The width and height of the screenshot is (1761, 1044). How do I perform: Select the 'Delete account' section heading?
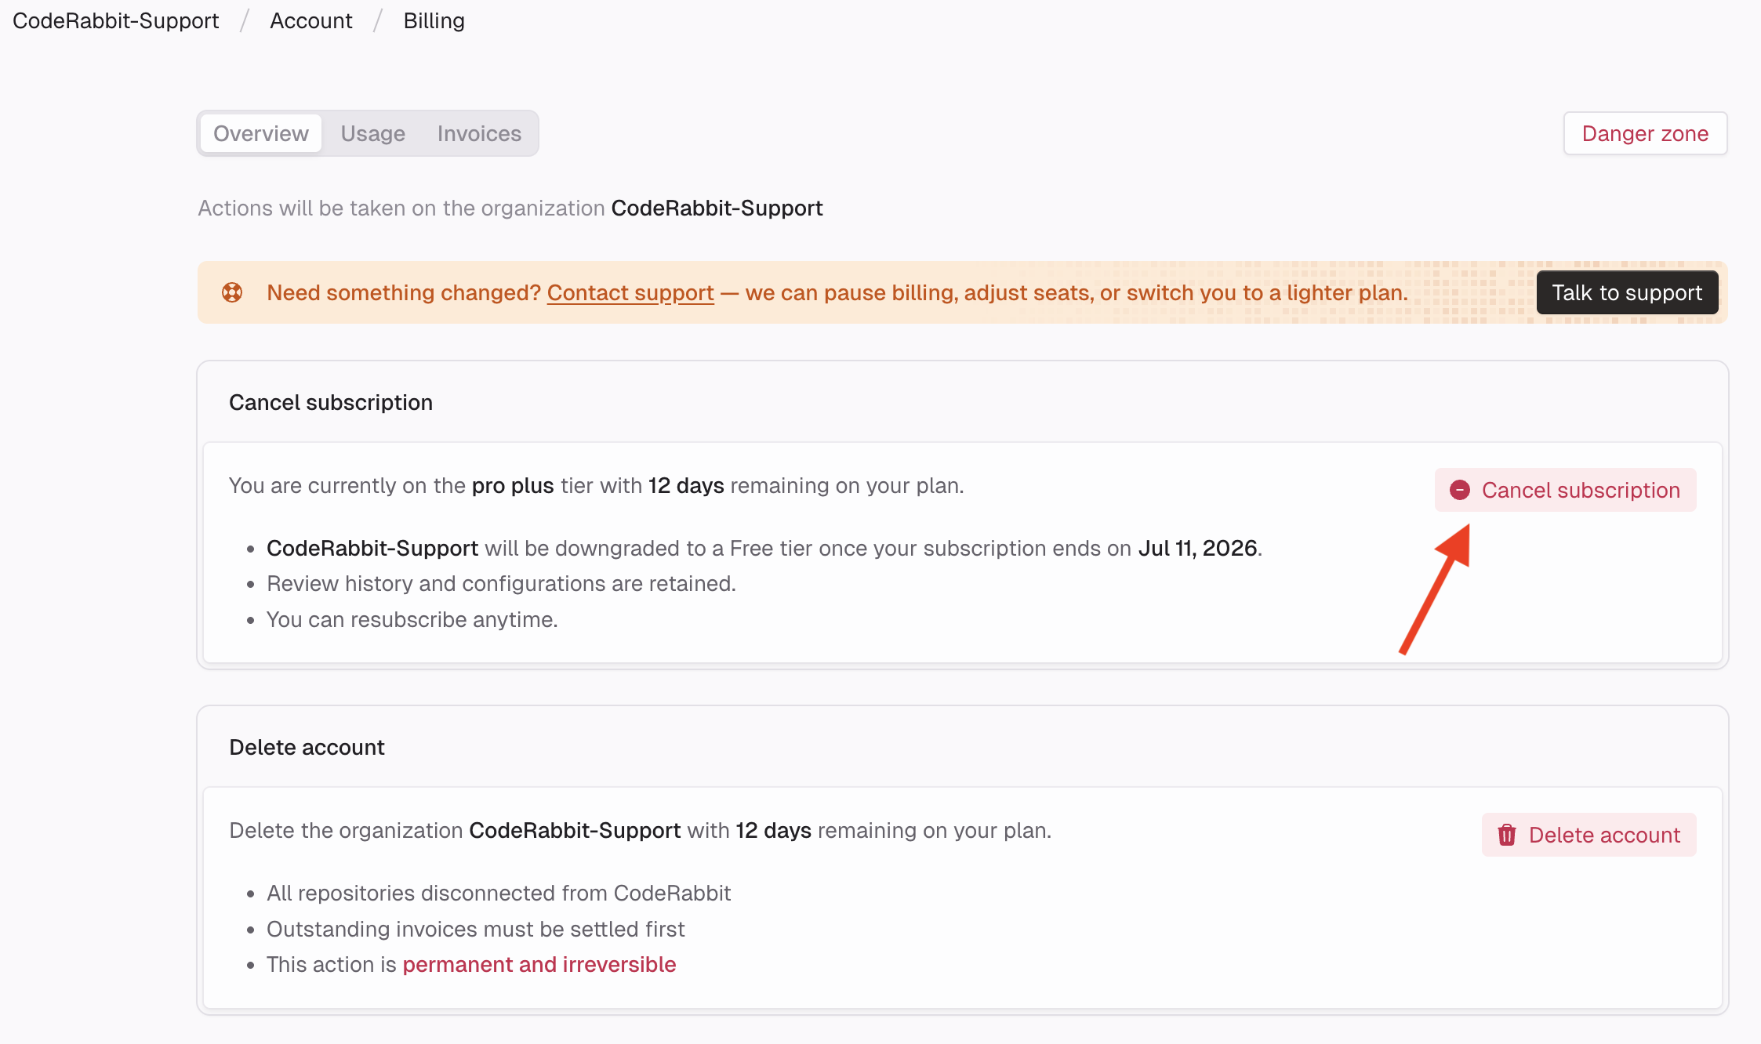[x=307, y=747]
